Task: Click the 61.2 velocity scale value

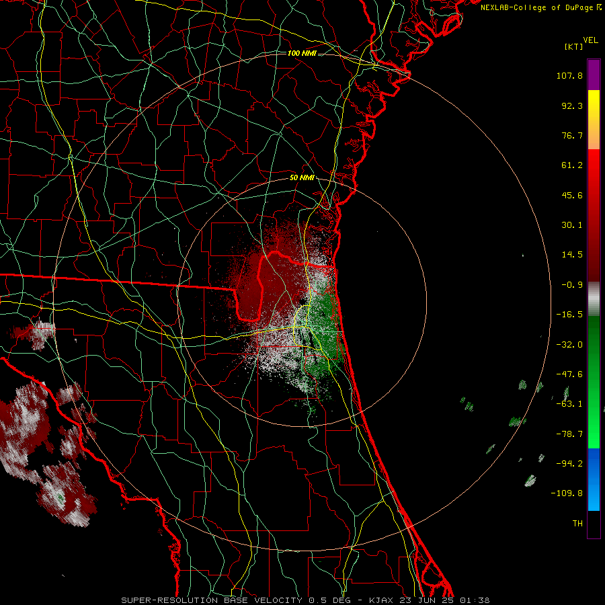Action: [x=572, y=165]
